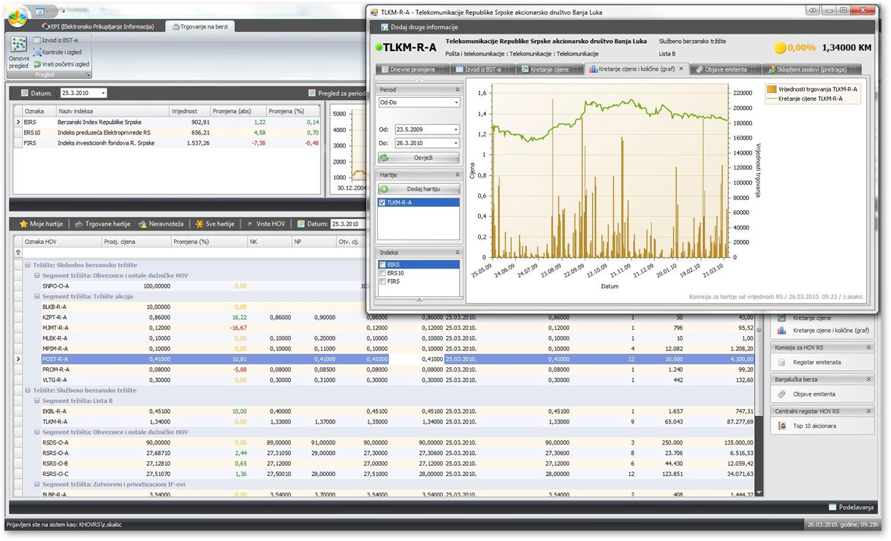Uncheck the TLKM-R-A security checkbox

coord(382,202)
